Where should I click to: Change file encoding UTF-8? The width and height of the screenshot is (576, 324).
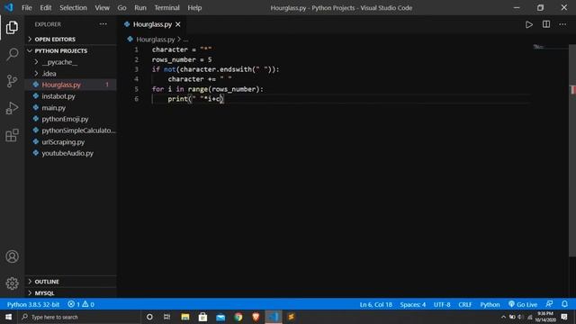point(442,304)
